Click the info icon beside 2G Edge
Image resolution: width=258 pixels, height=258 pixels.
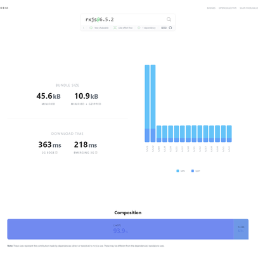point(56,153)
